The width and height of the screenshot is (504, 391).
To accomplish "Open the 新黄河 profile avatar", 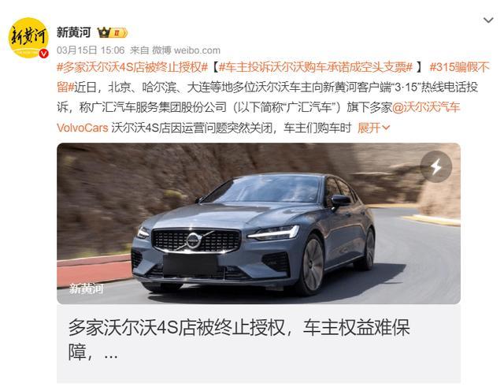I will pyautogui.click(x=28, y=38).
